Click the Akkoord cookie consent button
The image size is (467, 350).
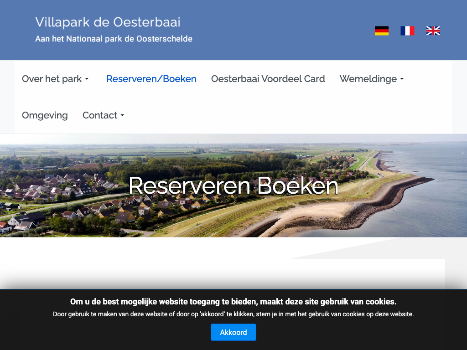pos(233,332)
